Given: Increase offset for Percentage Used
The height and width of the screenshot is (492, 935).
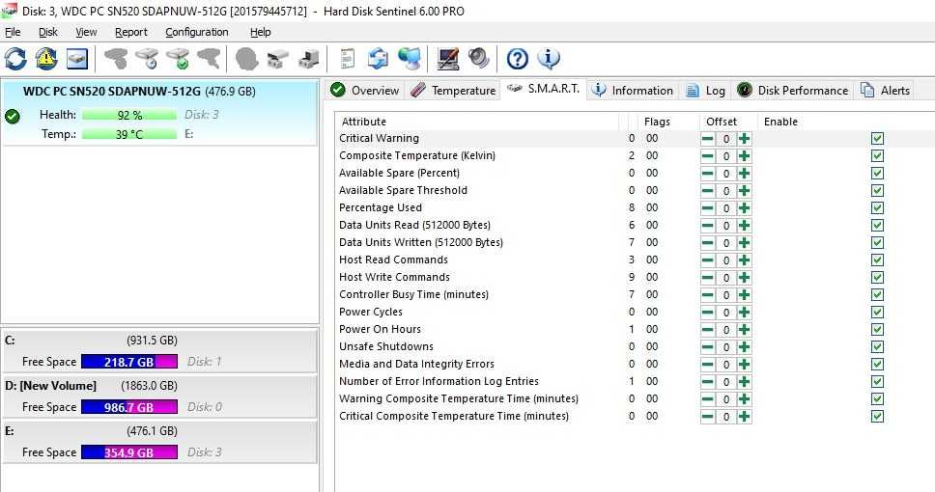Looking at the screenshot, I should (744, 208).
